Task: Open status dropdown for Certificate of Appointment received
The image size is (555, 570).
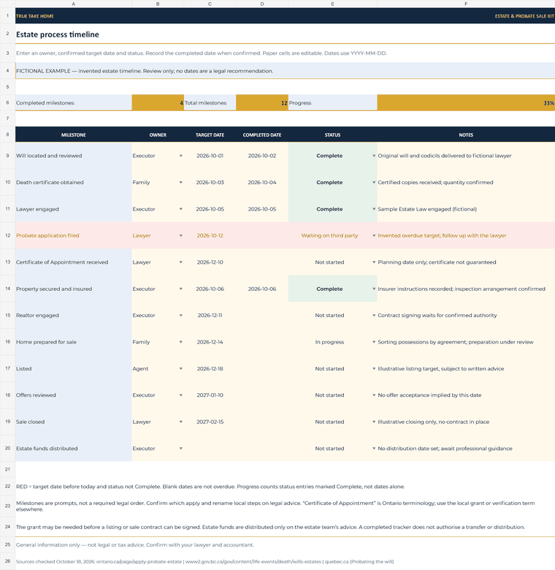Action: 374,262
